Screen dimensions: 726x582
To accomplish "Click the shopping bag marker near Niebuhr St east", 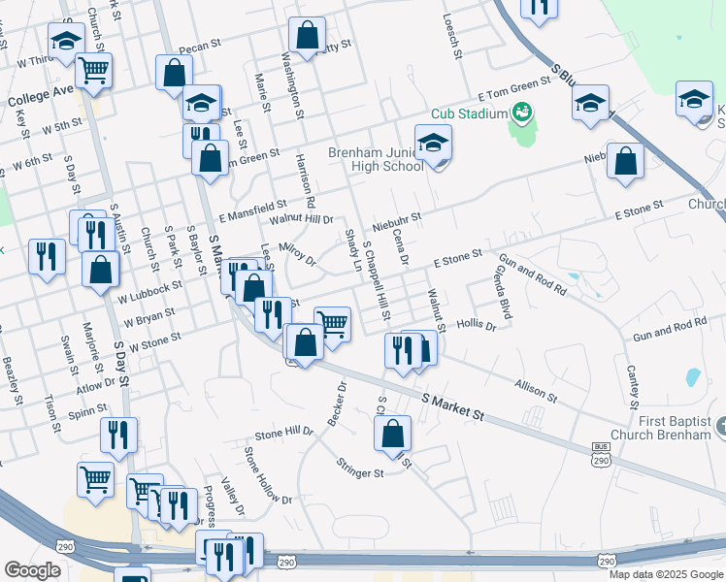I will [x=625, y=163].
